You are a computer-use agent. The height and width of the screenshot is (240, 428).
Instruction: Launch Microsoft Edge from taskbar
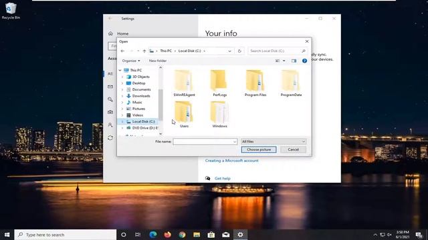(153, 235)
